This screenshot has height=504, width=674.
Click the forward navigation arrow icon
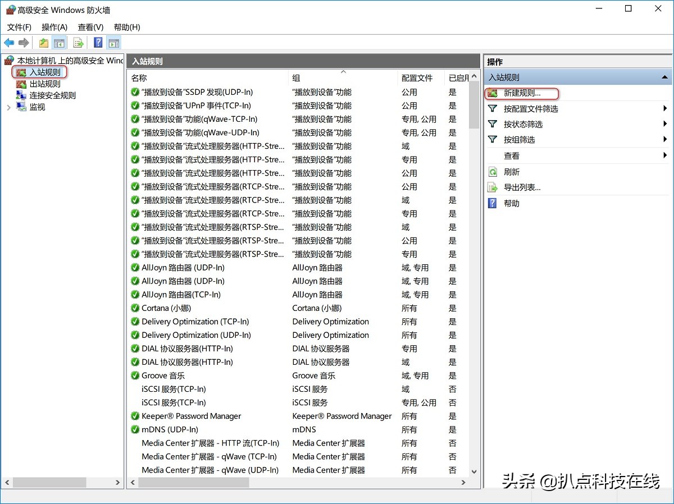(24, 42)
